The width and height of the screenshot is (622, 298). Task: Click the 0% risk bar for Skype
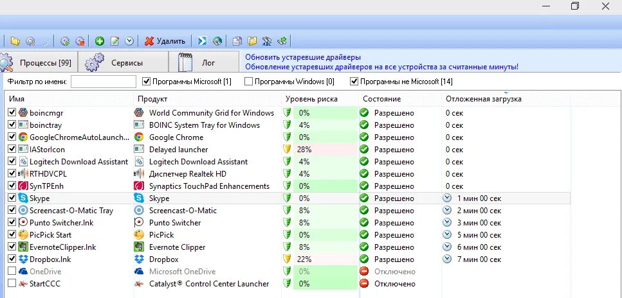[x=325, y=198]
